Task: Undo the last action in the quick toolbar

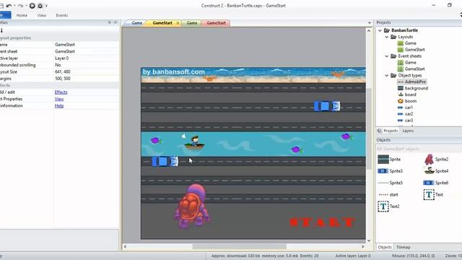Action: (9, 6)
